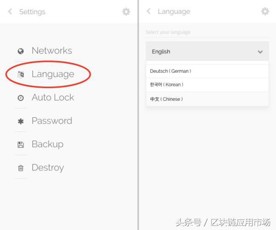The image size is (276, 230).
Task: Open the Backup settings
Action: coord(48,144)
